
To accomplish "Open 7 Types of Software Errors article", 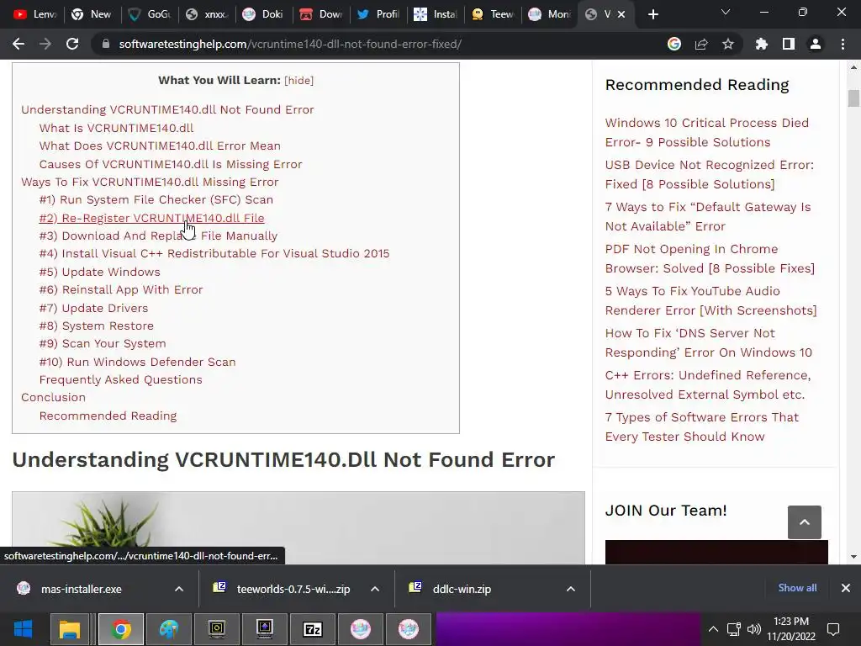I will (702, 426).
